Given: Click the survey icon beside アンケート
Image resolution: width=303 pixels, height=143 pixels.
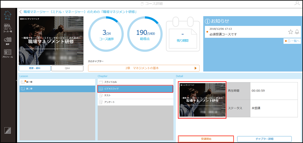Looking at the screenshot, I should point(101,102).
